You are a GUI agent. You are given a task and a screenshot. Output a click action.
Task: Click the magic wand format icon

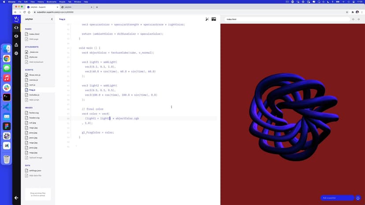pos(207,19)
